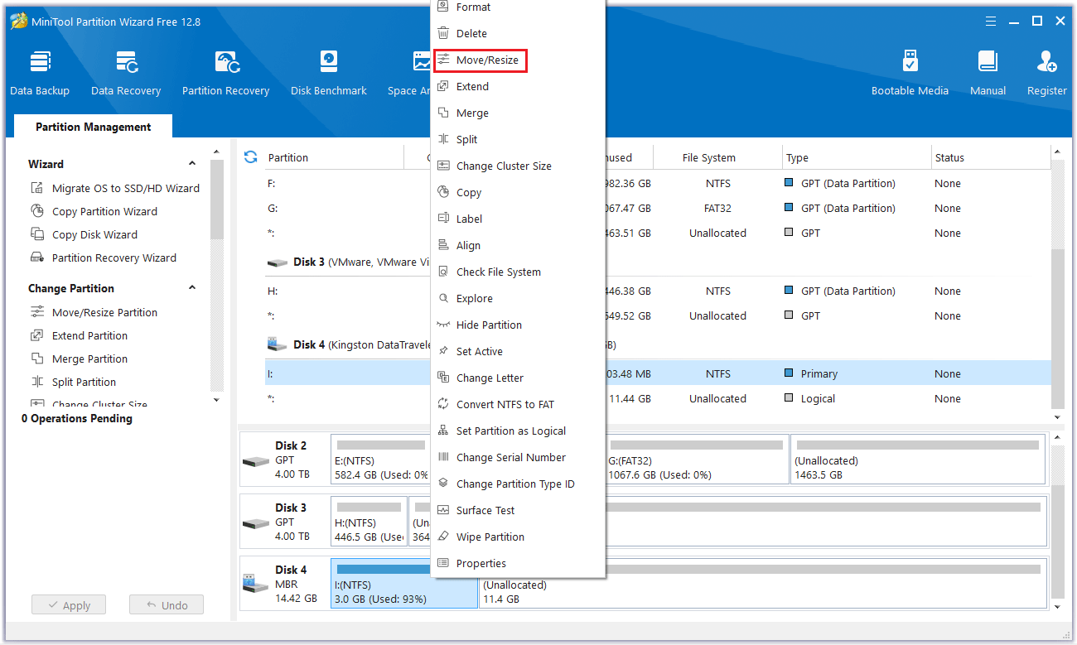Select Change Cluster Size menu entry
The image size is (1077, 645).
tap(518, 166)
